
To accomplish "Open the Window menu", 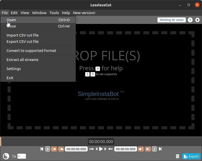I will [x=39, y=13].
